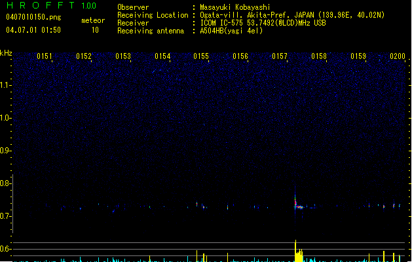
Task: Click the 0155 time marker
Action: pyautogui.click(x=201, y=56)
